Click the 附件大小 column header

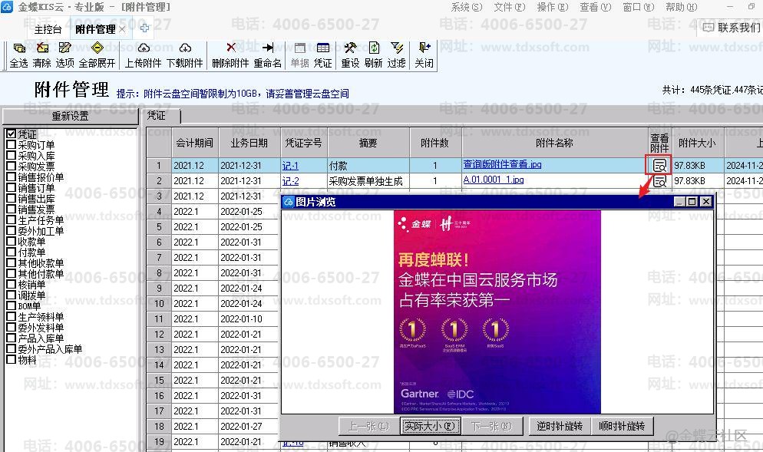click(x=697, y=143)
